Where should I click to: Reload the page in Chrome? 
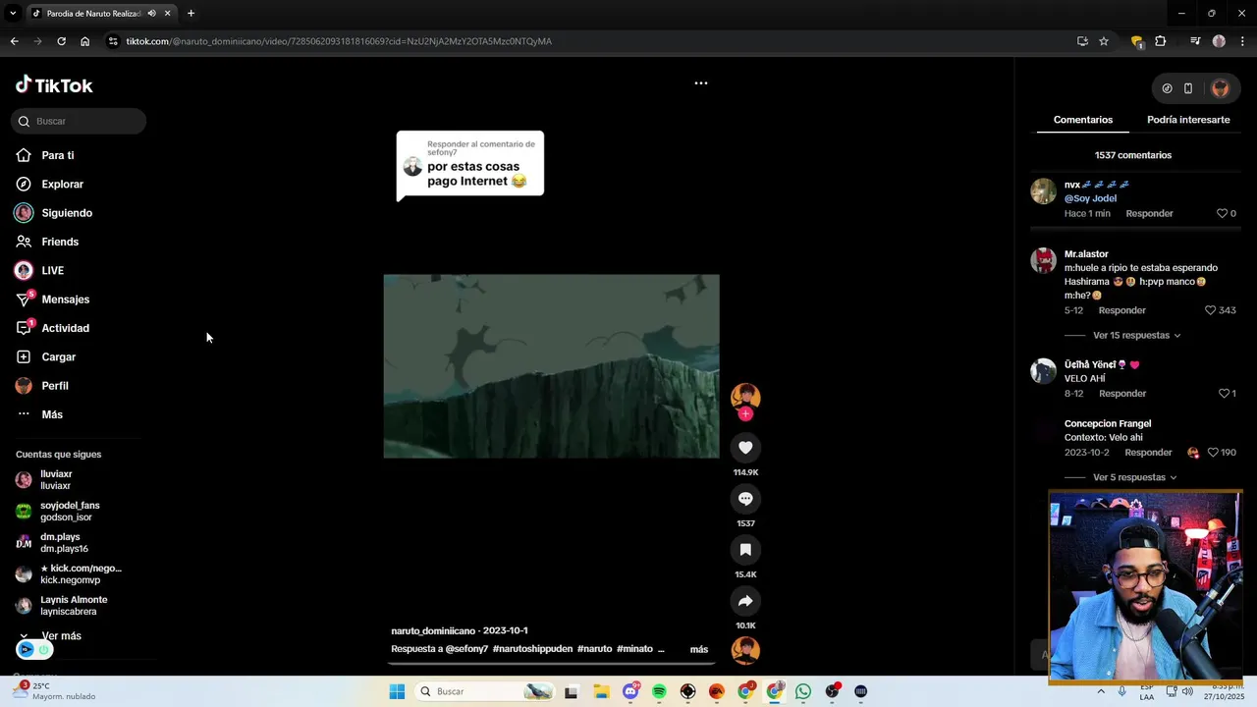(x=61, y=41)
